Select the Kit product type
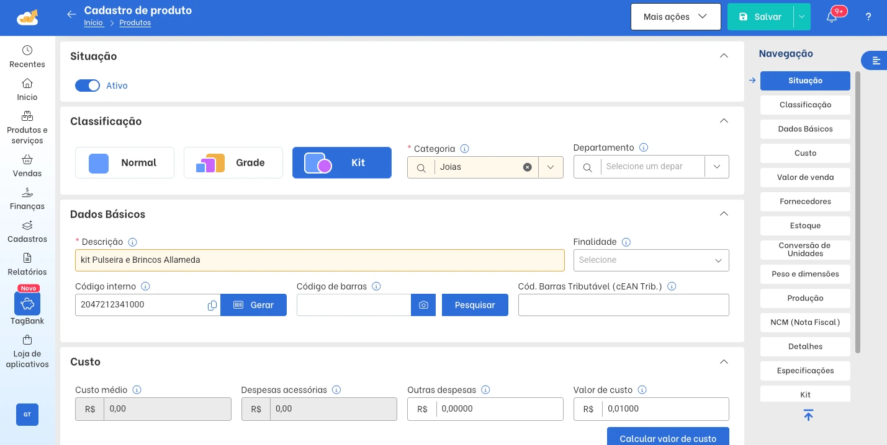The width and height of the screenshot is (887, 445). coord(342,162)
